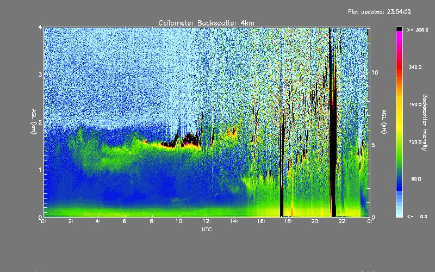Click the ">= 300.0" colorbar value
This screenshot has width=435, height=272.
tap(418, 30)
